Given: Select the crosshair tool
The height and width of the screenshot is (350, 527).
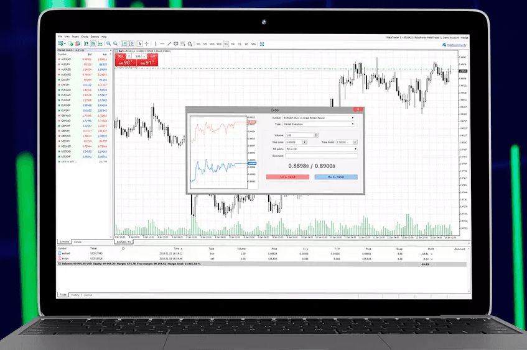Looking at the screenshot, I should point(147,43).
